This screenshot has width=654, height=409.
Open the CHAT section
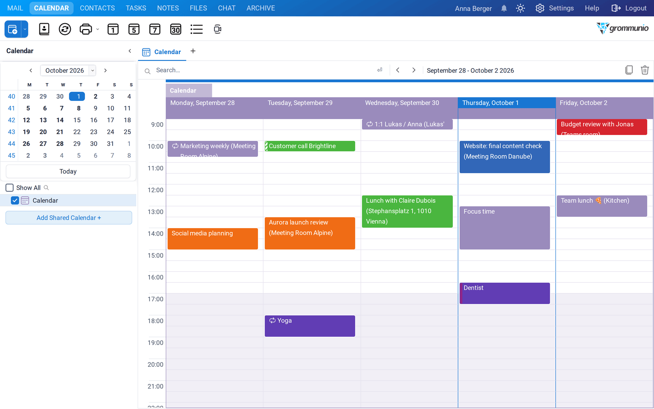pos(227,8)
